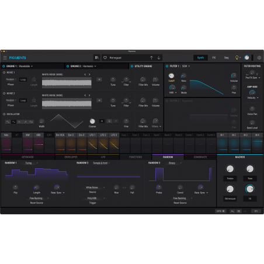Toggle Noise 1 power button

pyautogui.click(x=4, y=72)
